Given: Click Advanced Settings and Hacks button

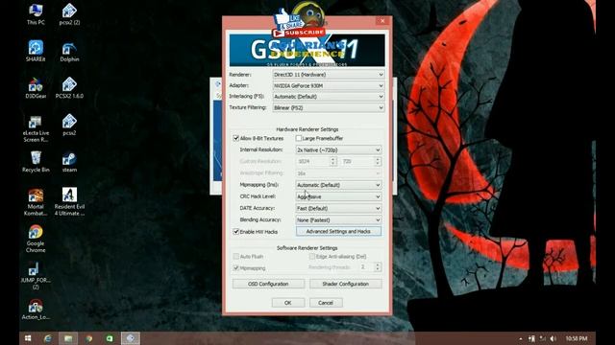Looking at the screenshot, I should pos(338,232).
